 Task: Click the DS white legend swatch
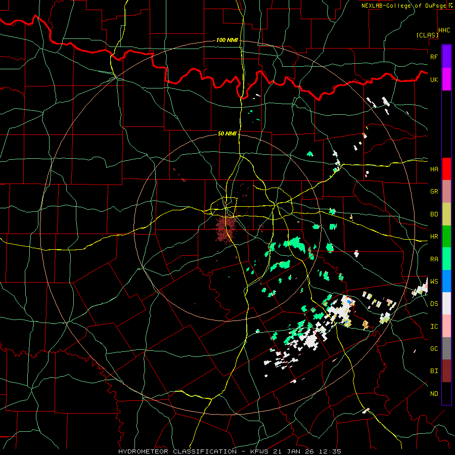click(446, 303)
